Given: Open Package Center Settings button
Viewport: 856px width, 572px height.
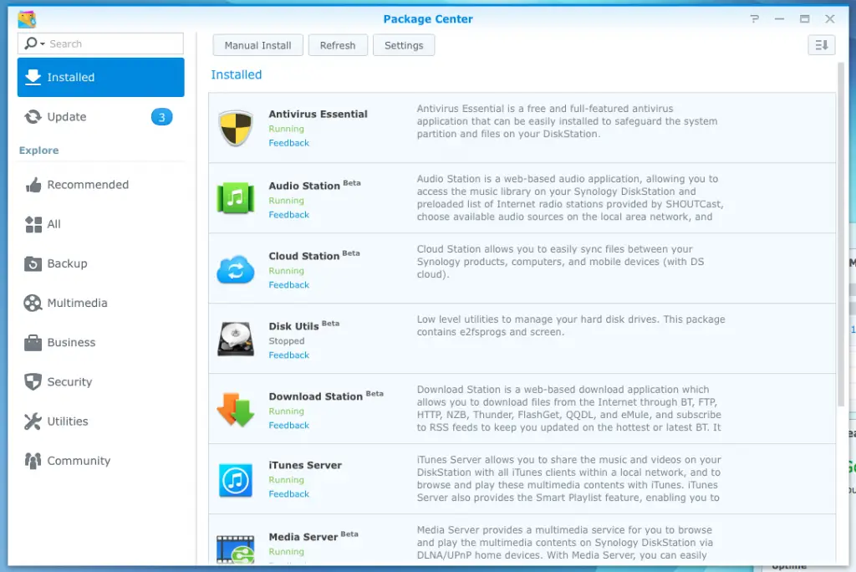Looking at the screenshot, I should [404, 45].
